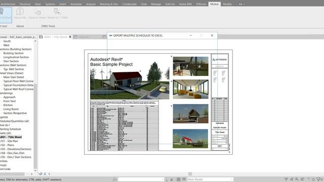
Task: Open the Structure ribbon tab
Action: coord(25,4)
